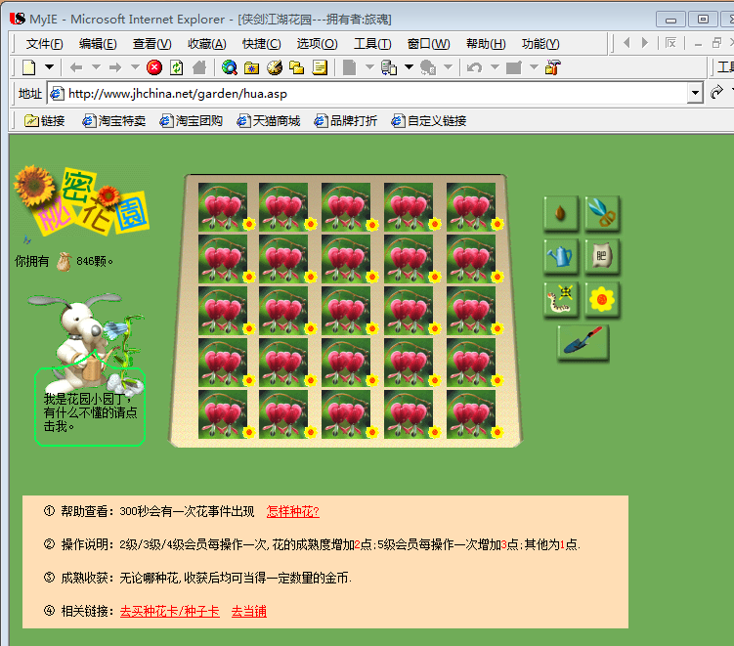Viewport: 734px width, 646px height.
Task: Open the 编辑(E) menu
Action: [98, 44]
